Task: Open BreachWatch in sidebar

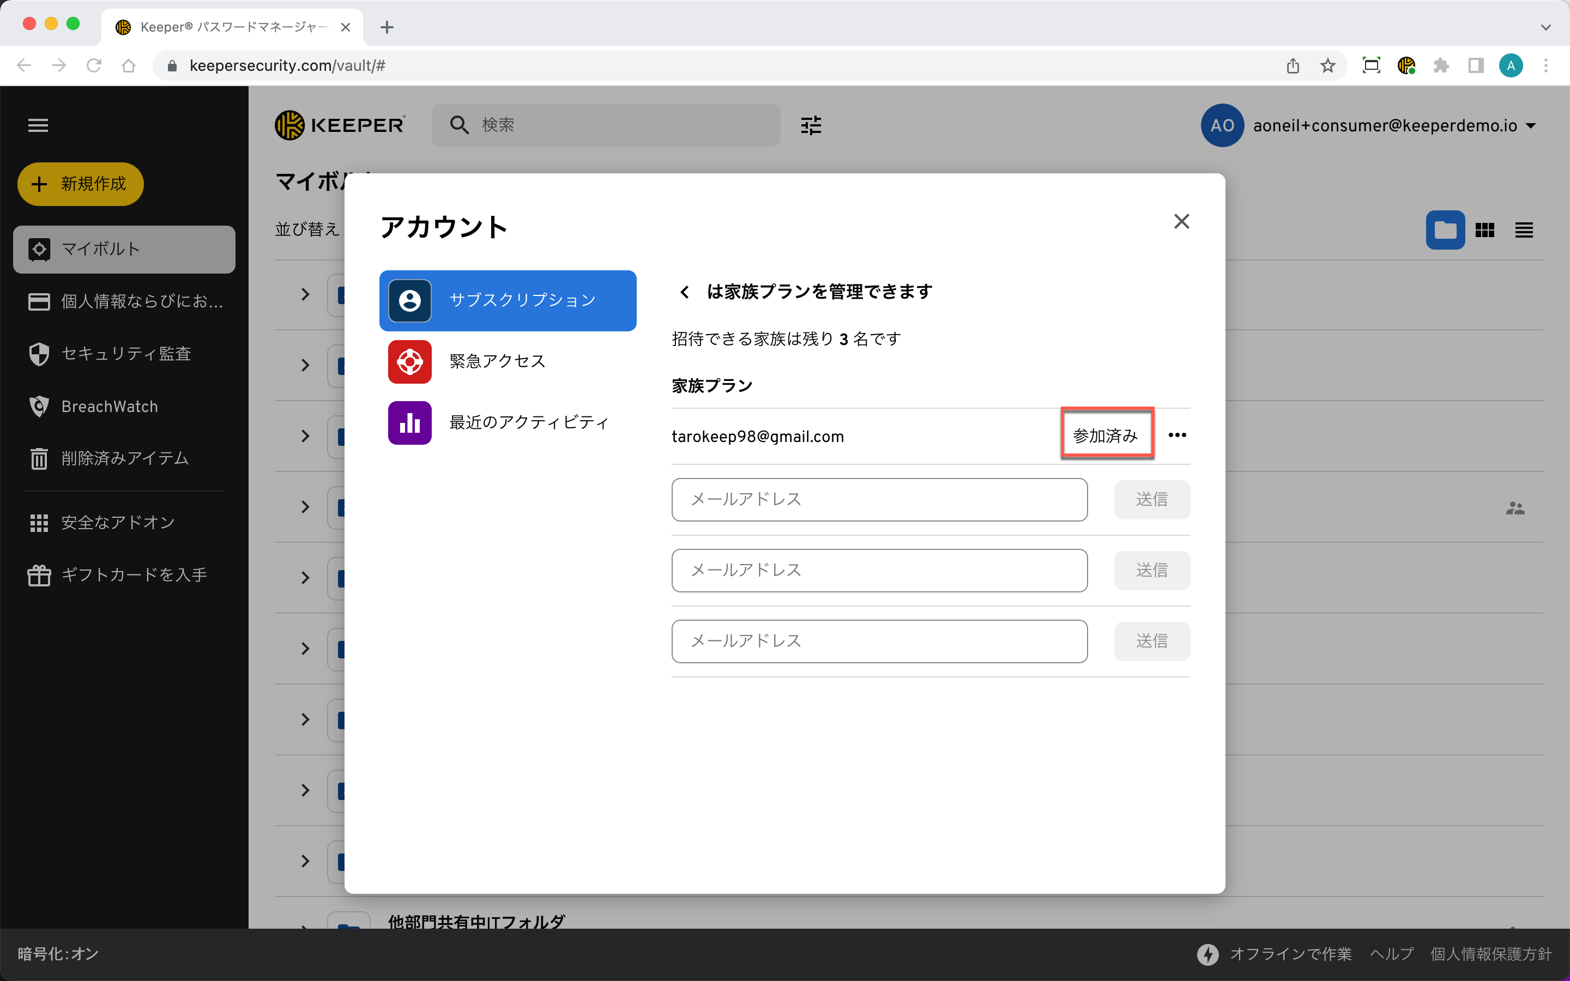Action: [x=110, y=407]
